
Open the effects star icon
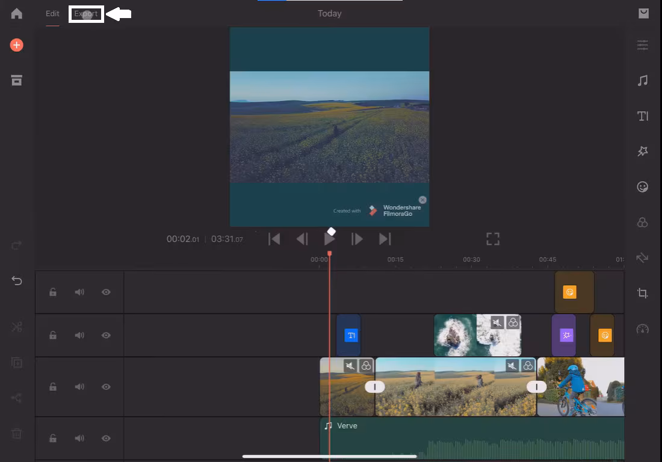(643, 151)
